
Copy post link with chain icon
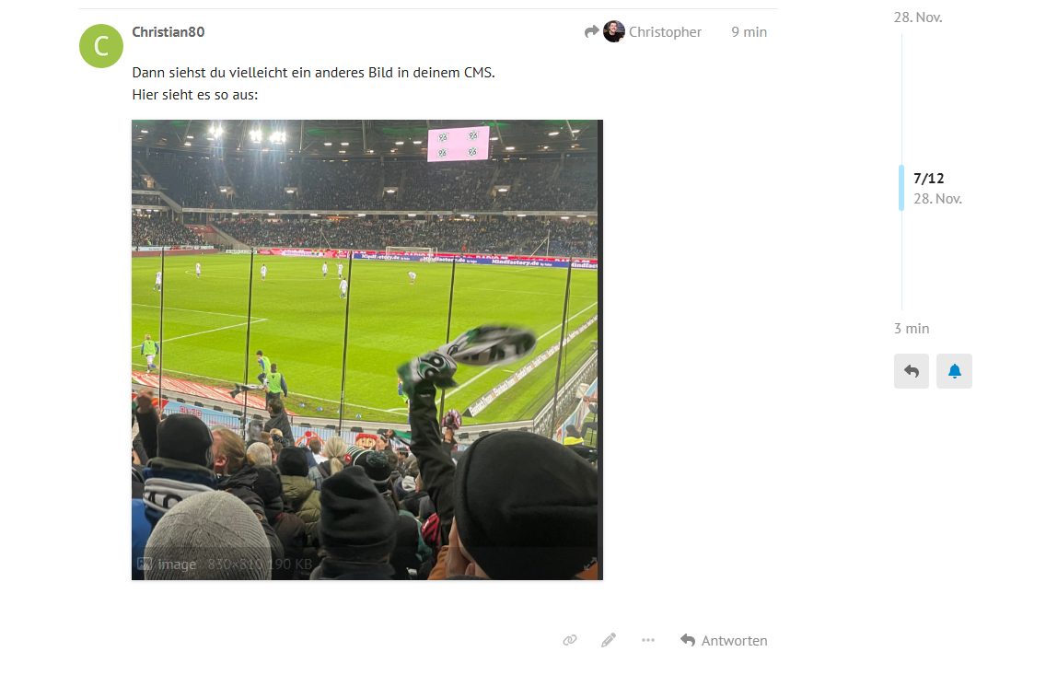[x=570, y=640]
